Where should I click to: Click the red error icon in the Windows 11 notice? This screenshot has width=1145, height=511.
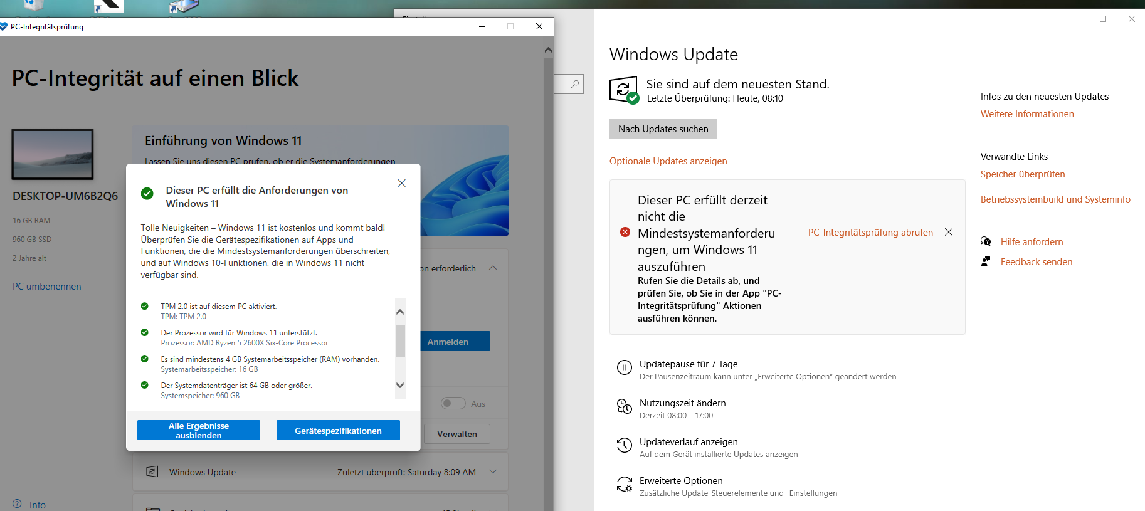(625, 232)
